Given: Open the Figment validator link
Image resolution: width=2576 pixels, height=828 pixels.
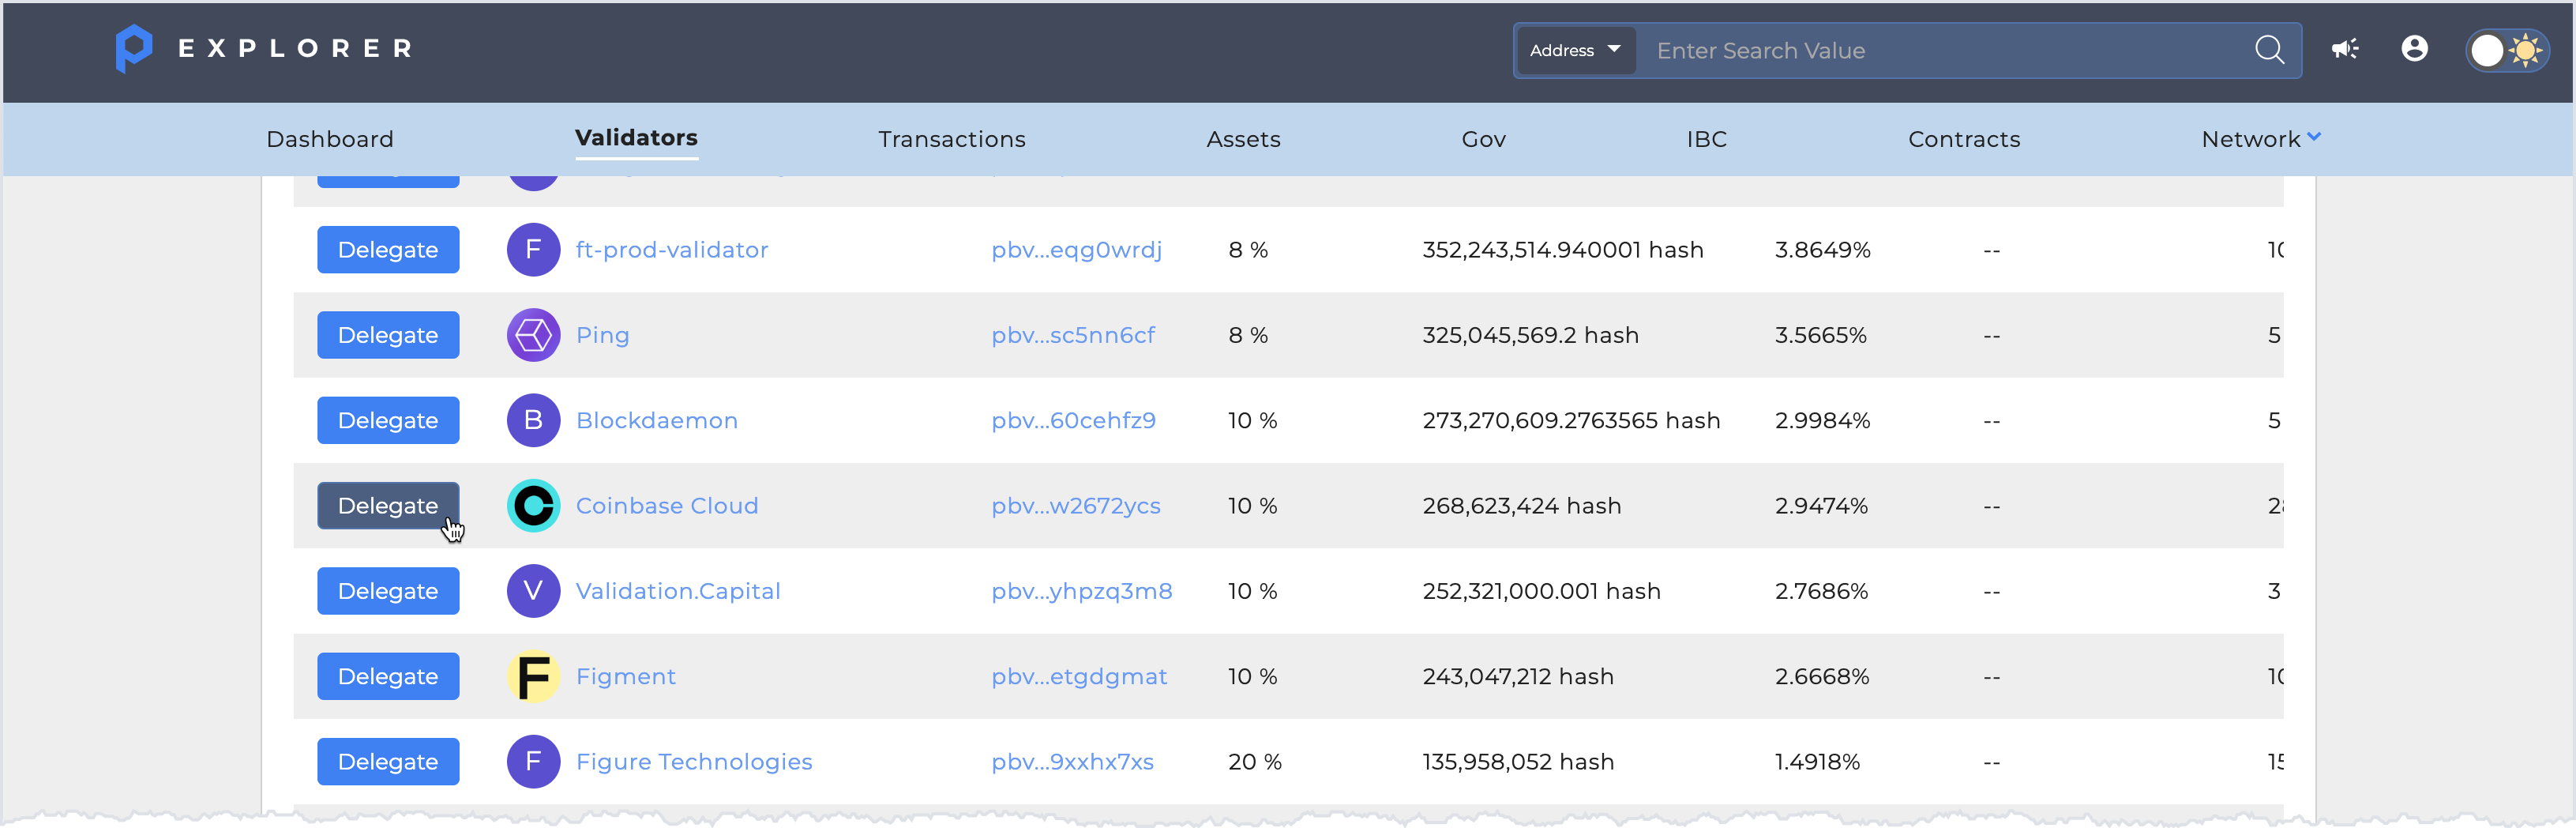Looking at the screenshot, I should 626,676.
